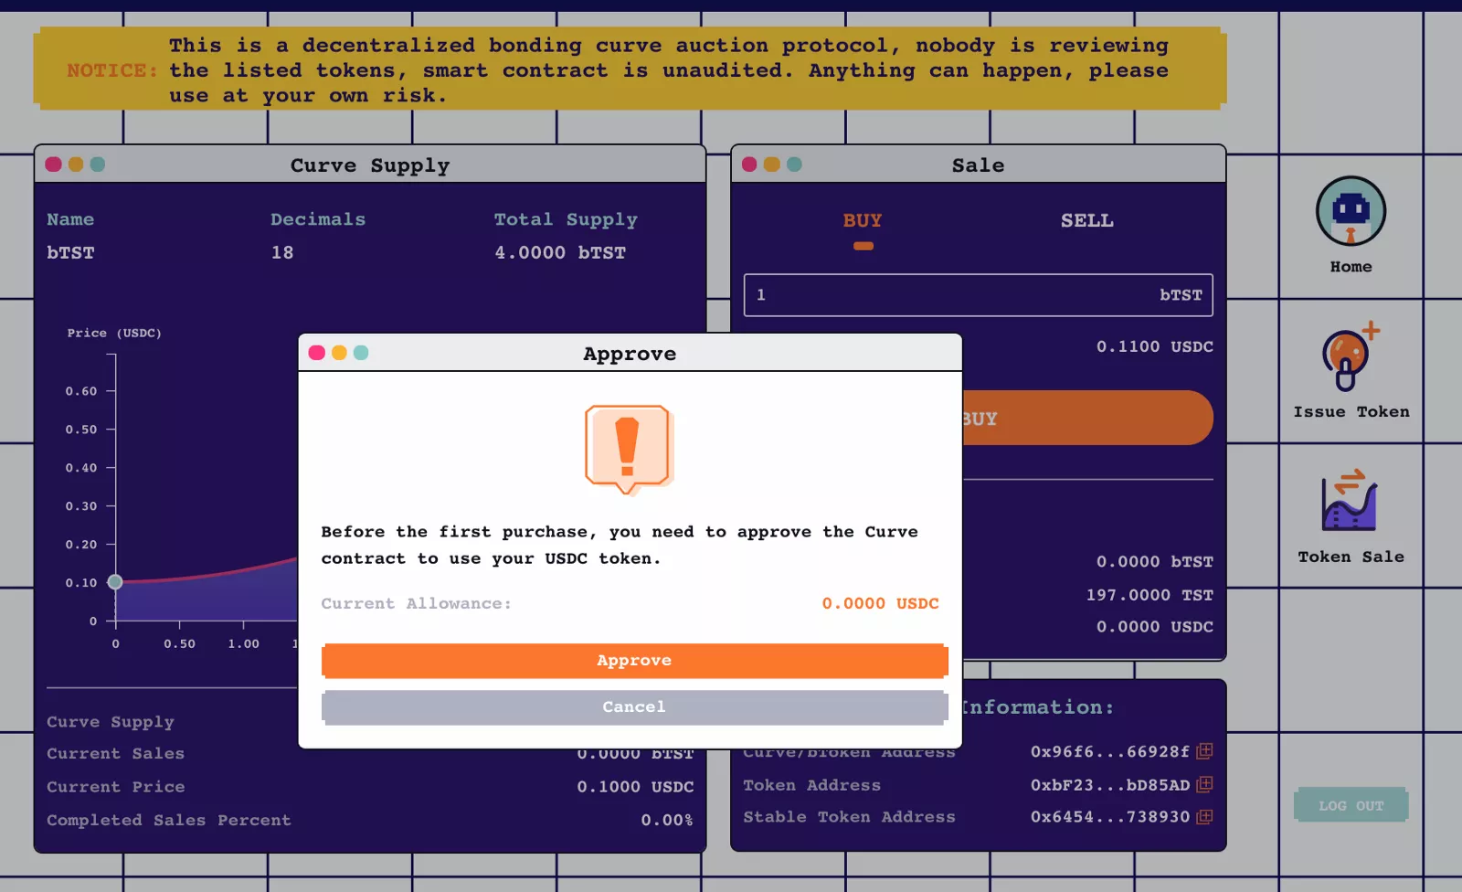
Task: Click the orange exclamation warning icon
Action: click(x=628, y=449)
